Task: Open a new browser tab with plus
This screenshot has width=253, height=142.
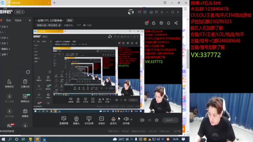Action: [x=54, y=3]
